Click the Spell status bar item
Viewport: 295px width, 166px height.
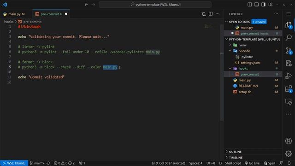270,163
